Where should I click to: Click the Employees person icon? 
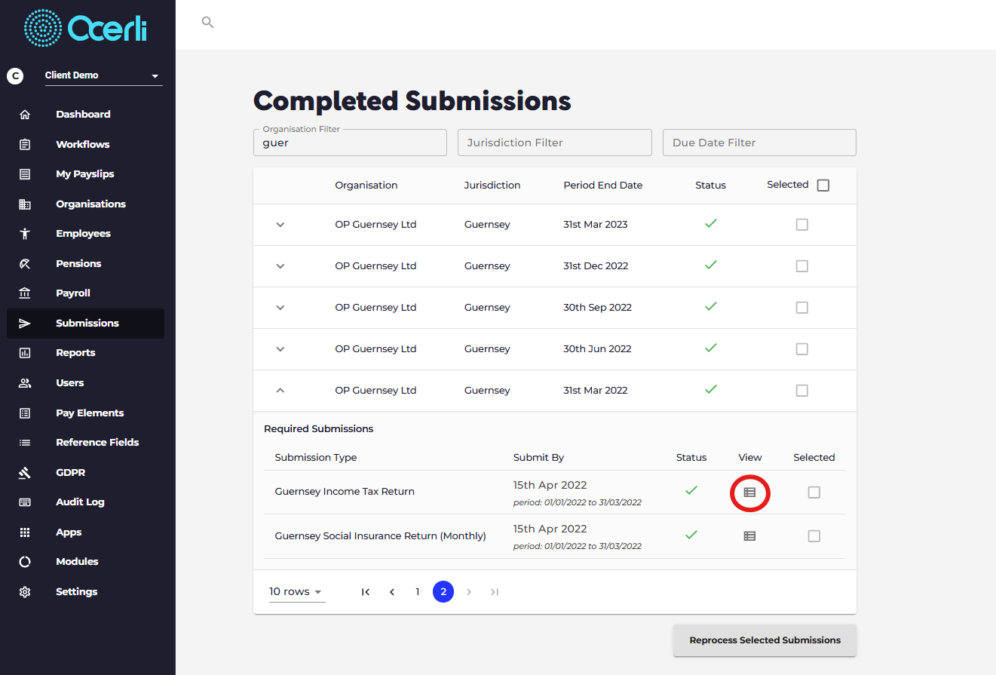click(x=25, y=234)
